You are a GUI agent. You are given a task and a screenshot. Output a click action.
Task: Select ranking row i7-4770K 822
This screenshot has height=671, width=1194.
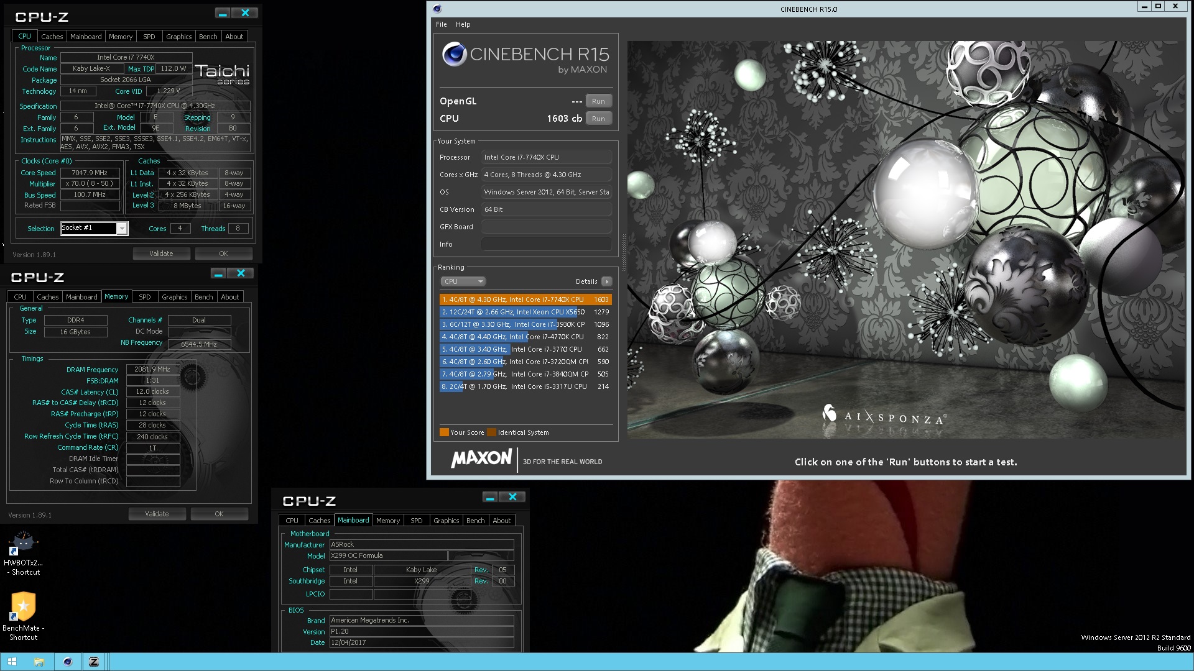click(x=525, y=337)
